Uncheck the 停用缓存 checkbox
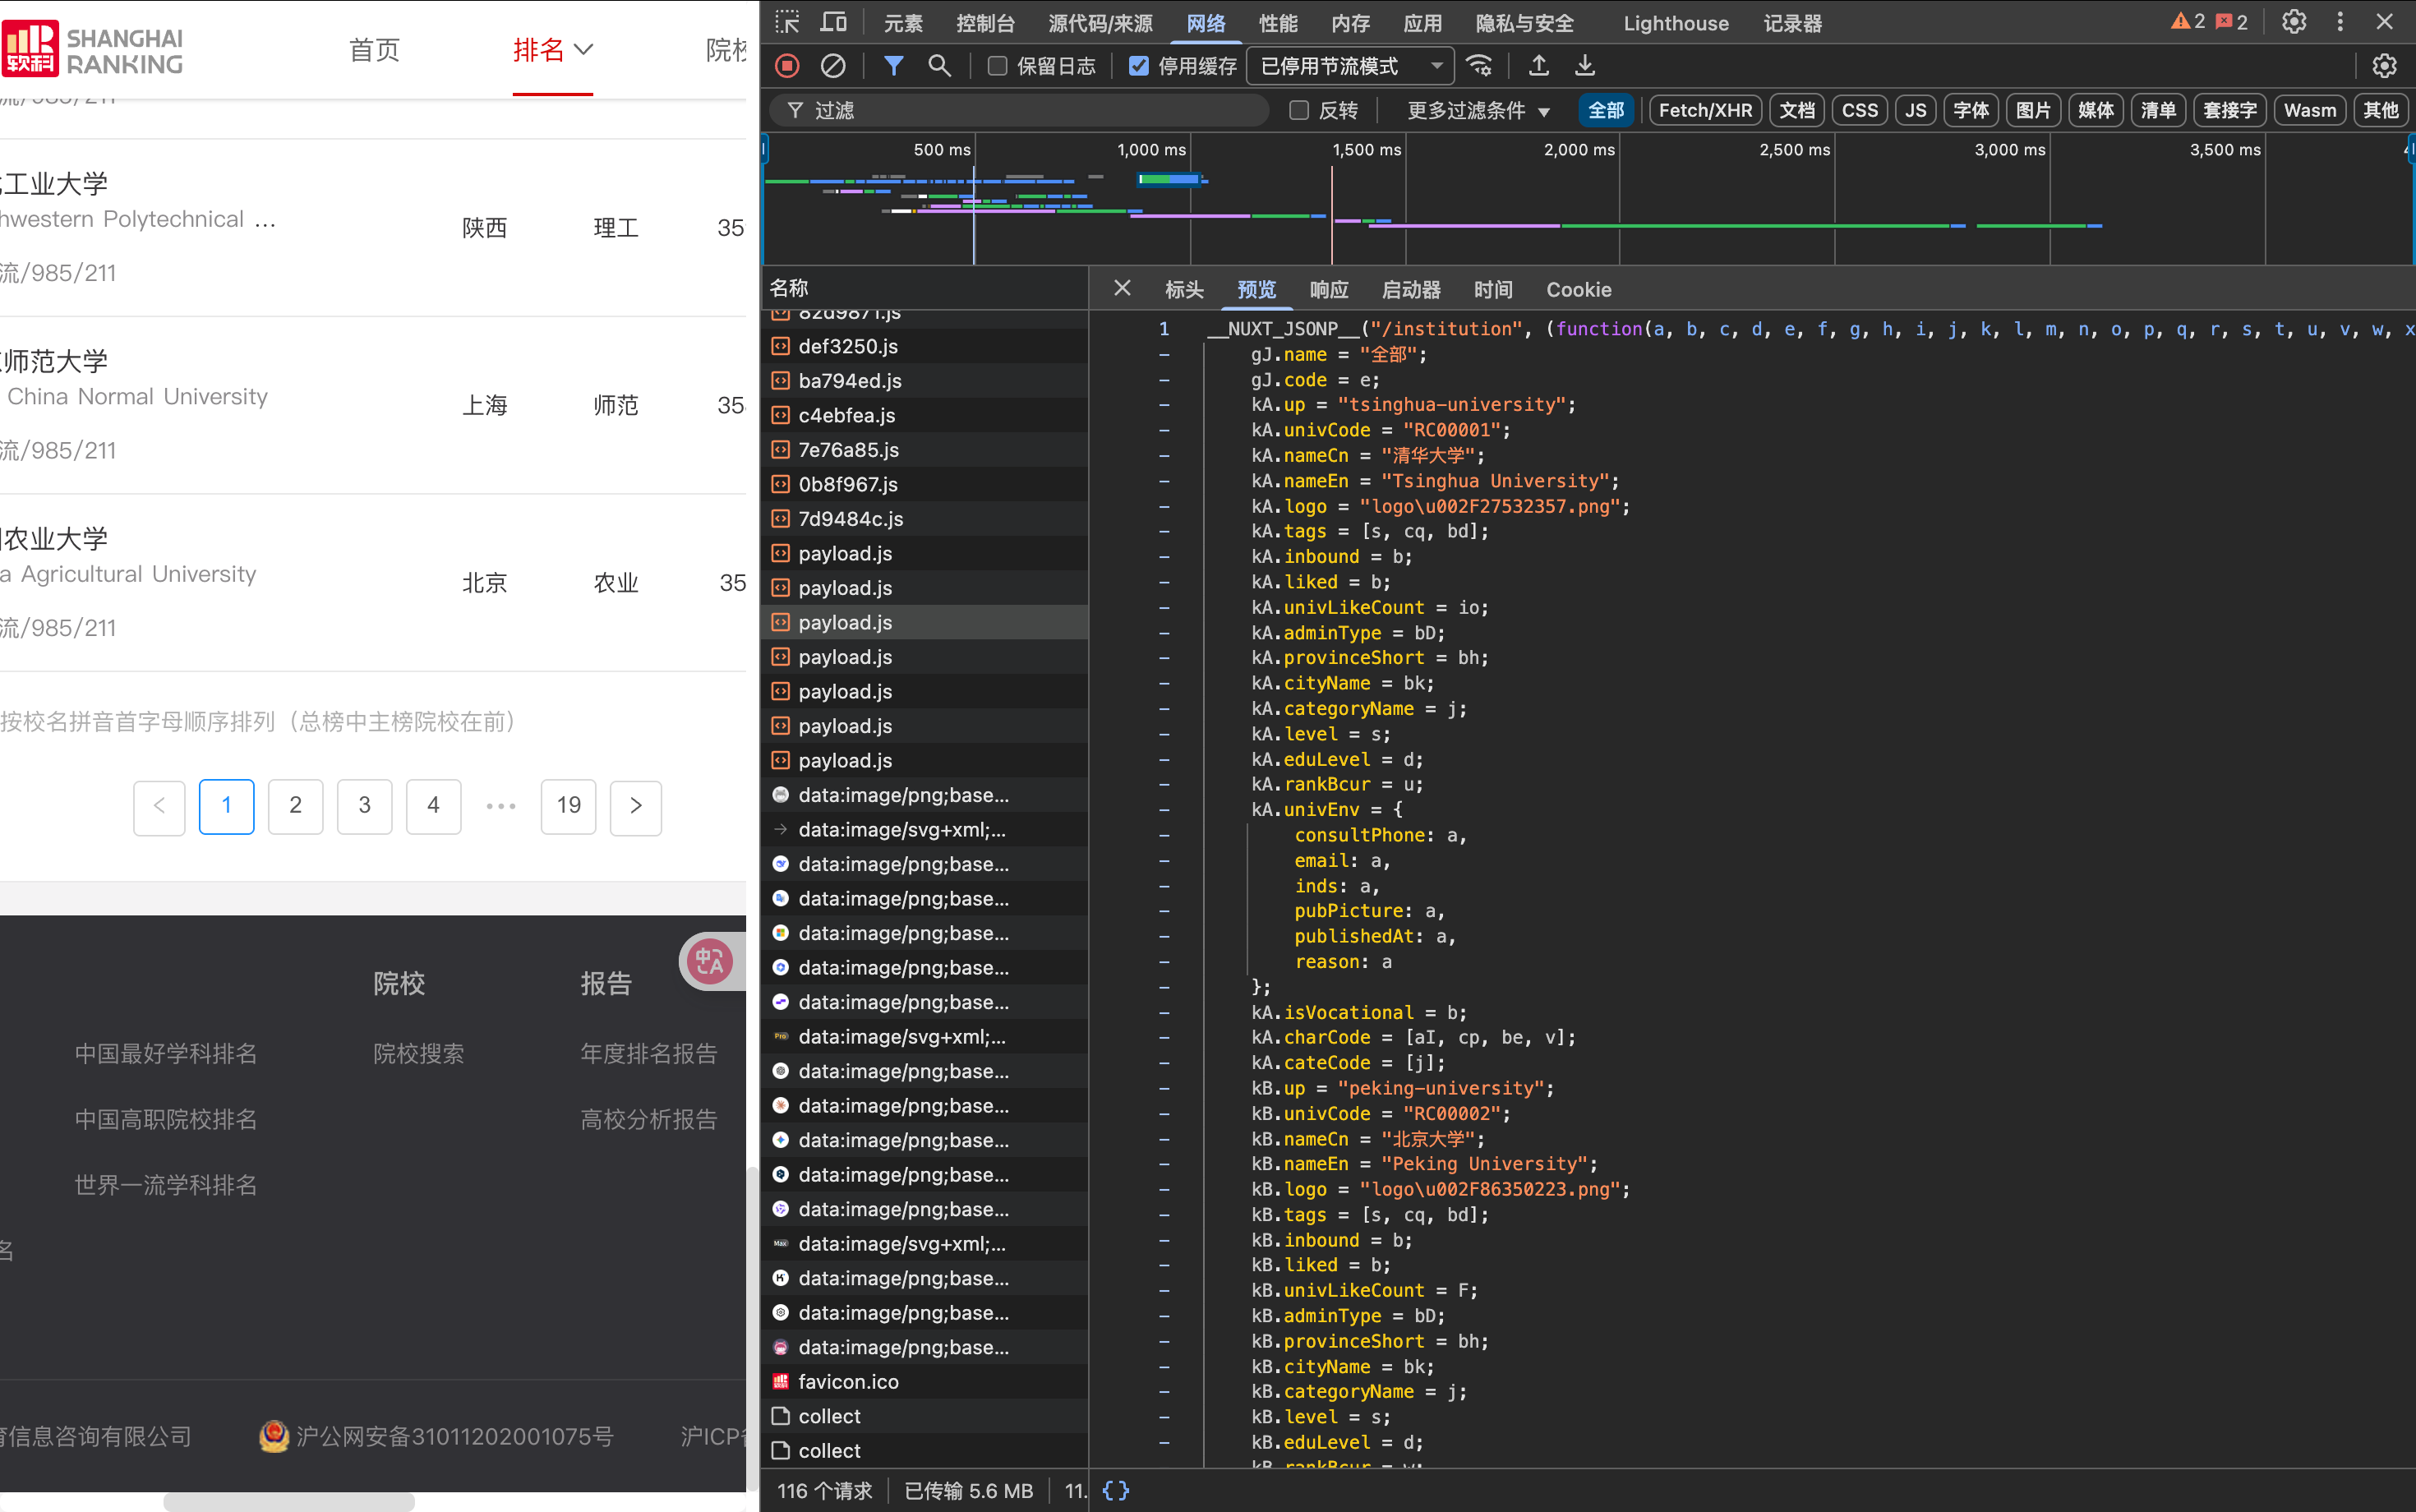 1138,66
